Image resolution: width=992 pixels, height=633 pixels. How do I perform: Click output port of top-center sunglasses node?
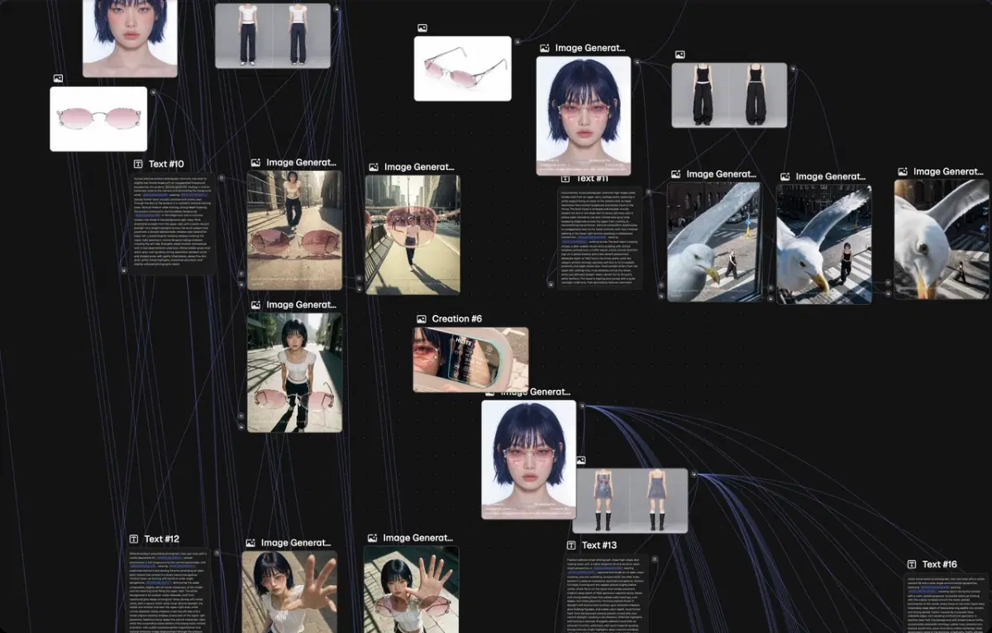point(517,40)
